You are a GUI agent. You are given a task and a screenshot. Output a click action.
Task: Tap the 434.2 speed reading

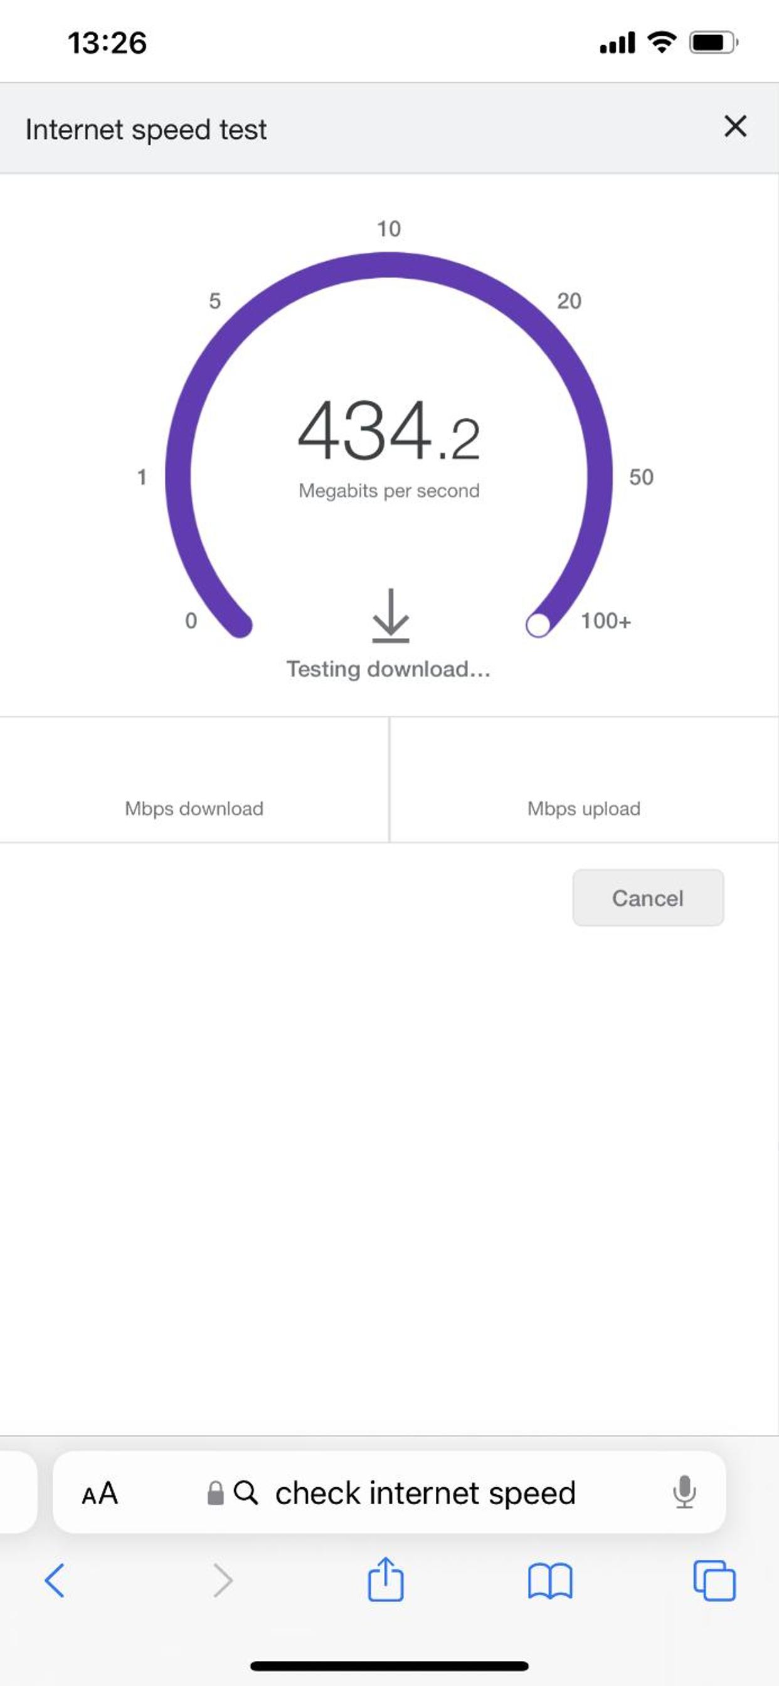pos(389,431)
